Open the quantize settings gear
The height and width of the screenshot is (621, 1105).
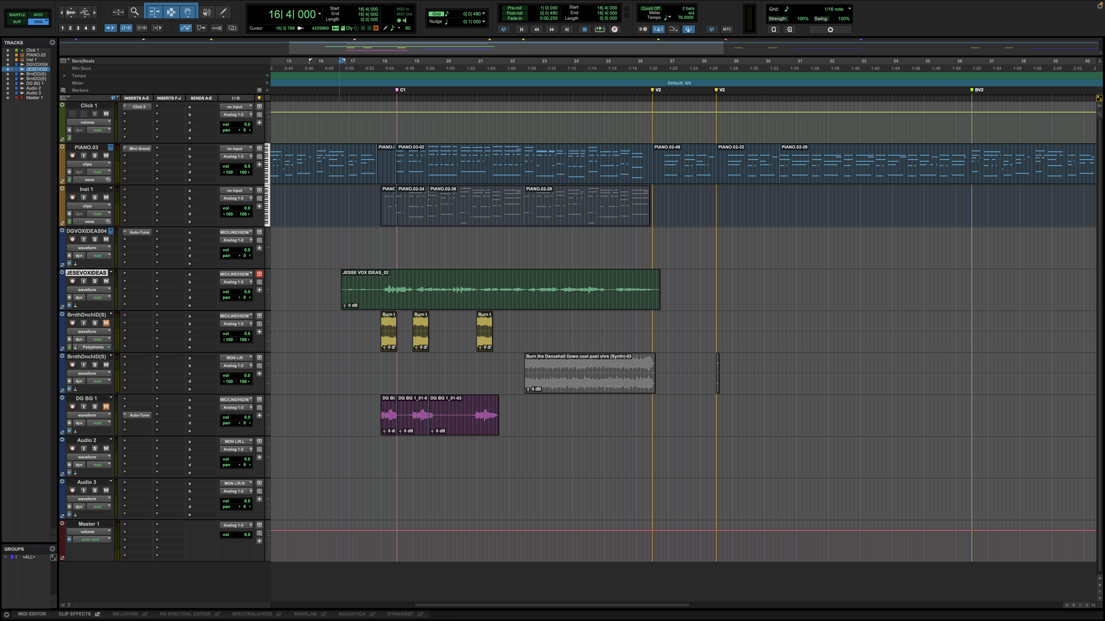[830, 30]
